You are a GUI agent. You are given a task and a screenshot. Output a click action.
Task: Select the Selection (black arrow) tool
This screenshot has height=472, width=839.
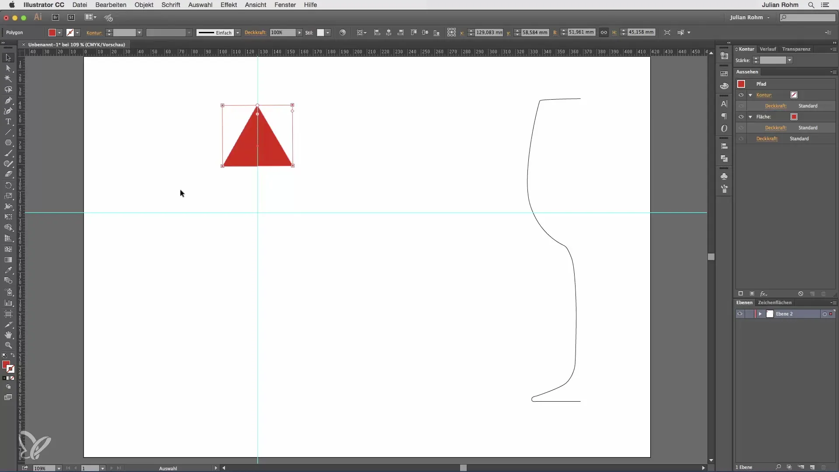tap(8, 58)
